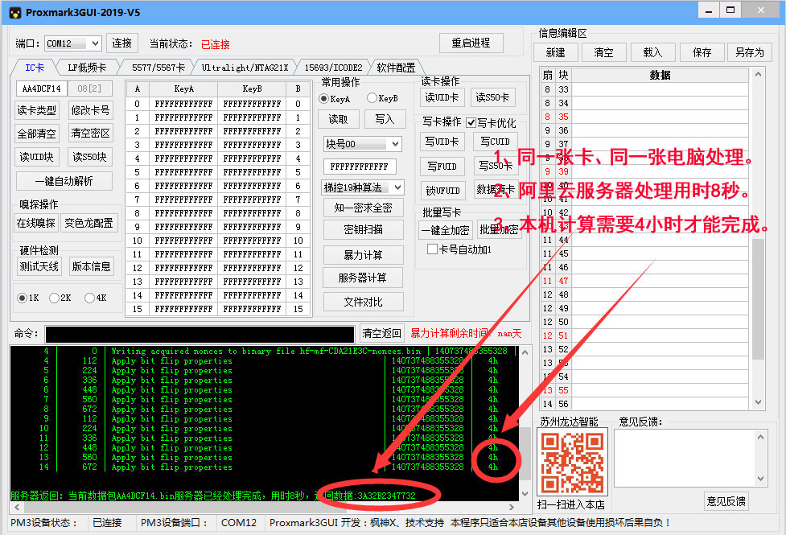The width and height of the screenshot is (786, 535).
Task: Open the Ultralight/NTAG21X tab
Action: click(244, 68)
